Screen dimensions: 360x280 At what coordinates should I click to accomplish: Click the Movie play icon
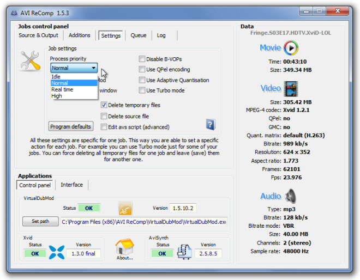pos(291,48)
